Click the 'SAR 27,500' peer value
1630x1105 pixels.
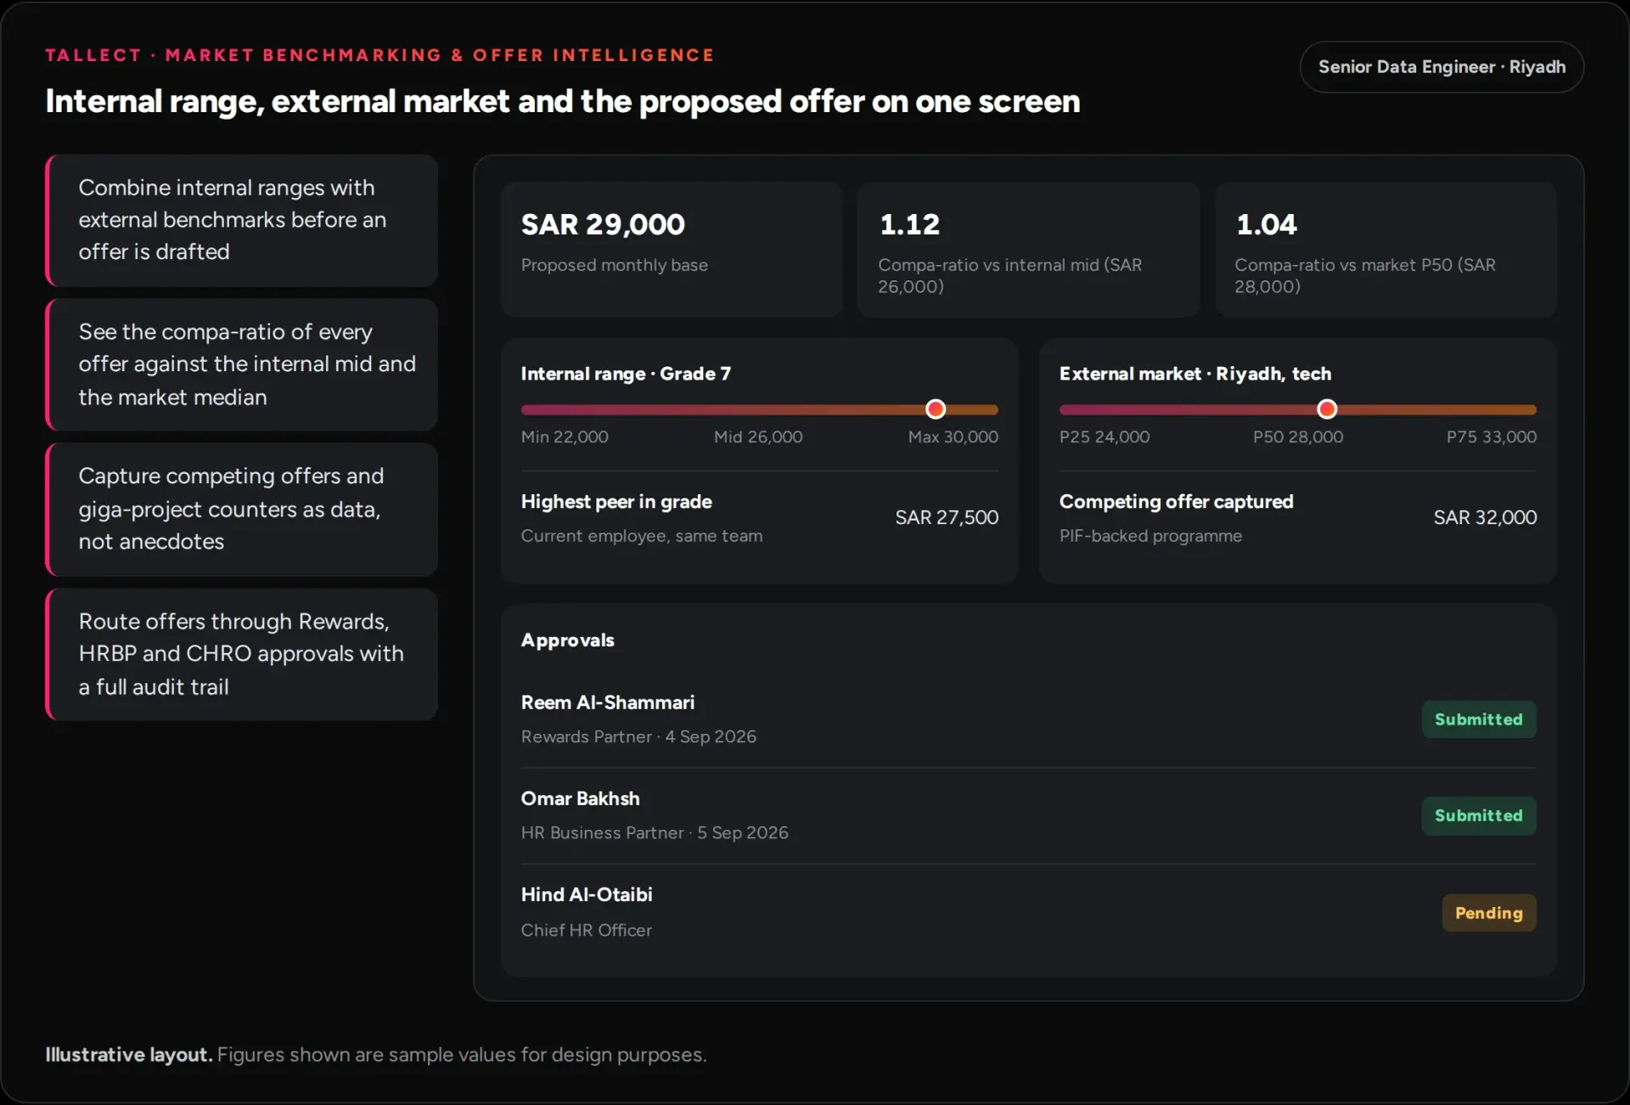tap(947, 517)
